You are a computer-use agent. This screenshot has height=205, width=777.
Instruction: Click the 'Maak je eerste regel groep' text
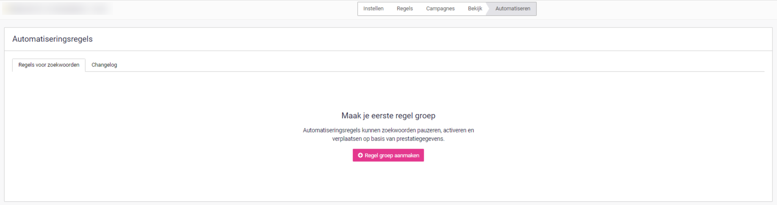tap(388, 116)
